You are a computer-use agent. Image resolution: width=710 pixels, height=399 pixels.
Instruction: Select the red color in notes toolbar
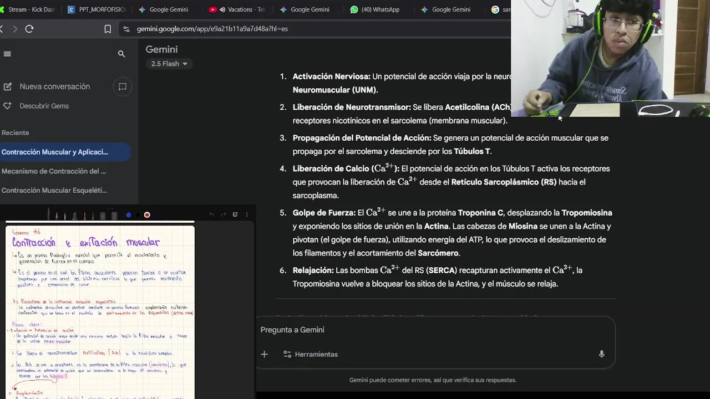pos(147,215)
